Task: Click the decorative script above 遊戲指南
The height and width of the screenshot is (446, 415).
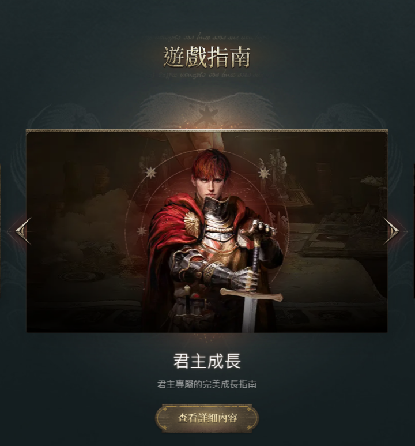Action: [x=207, y=38]
